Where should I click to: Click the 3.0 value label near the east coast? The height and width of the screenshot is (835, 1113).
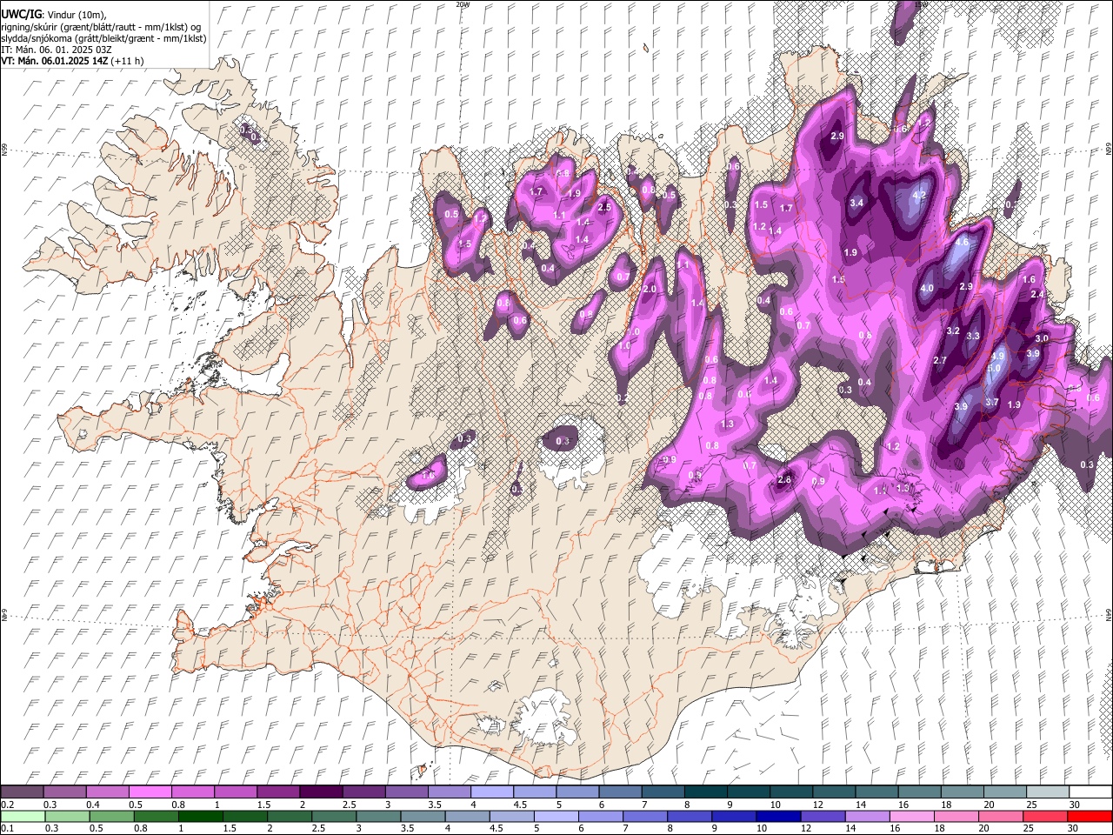[x=1042, y=339]
